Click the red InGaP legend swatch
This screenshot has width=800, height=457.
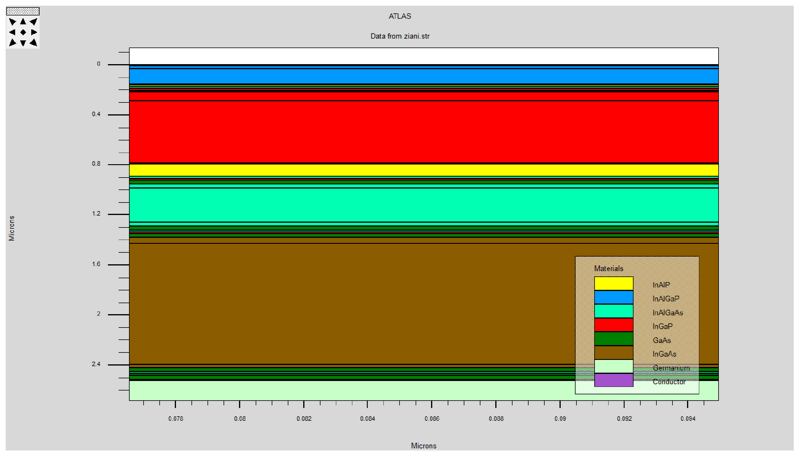[x=613, y=325]
